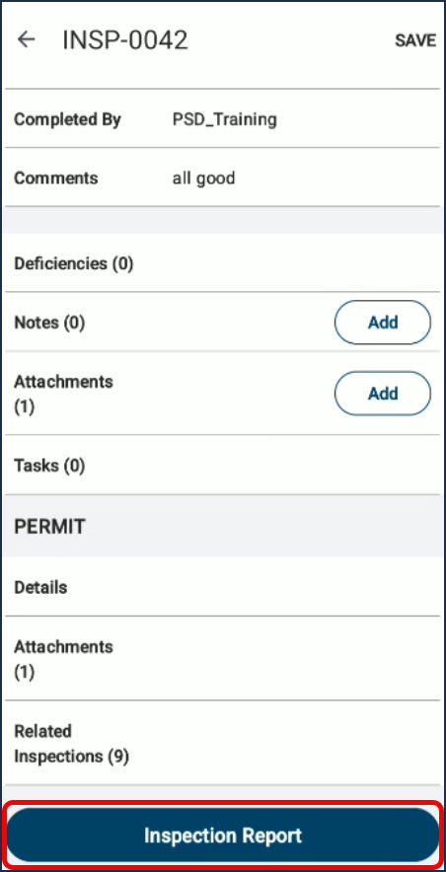Open the Tasks (0) row
Screen dimensions: 446x872
tap(222, 465)
